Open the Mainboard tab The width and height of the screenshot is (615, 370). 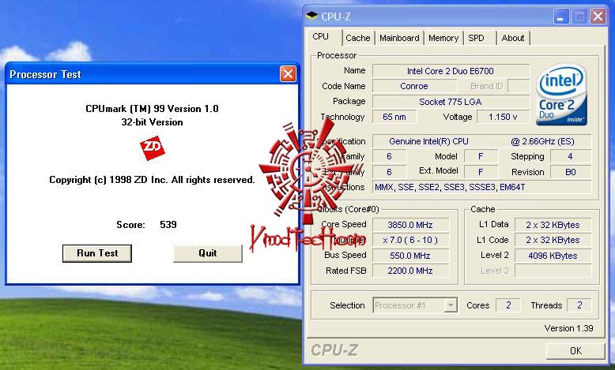399,38
